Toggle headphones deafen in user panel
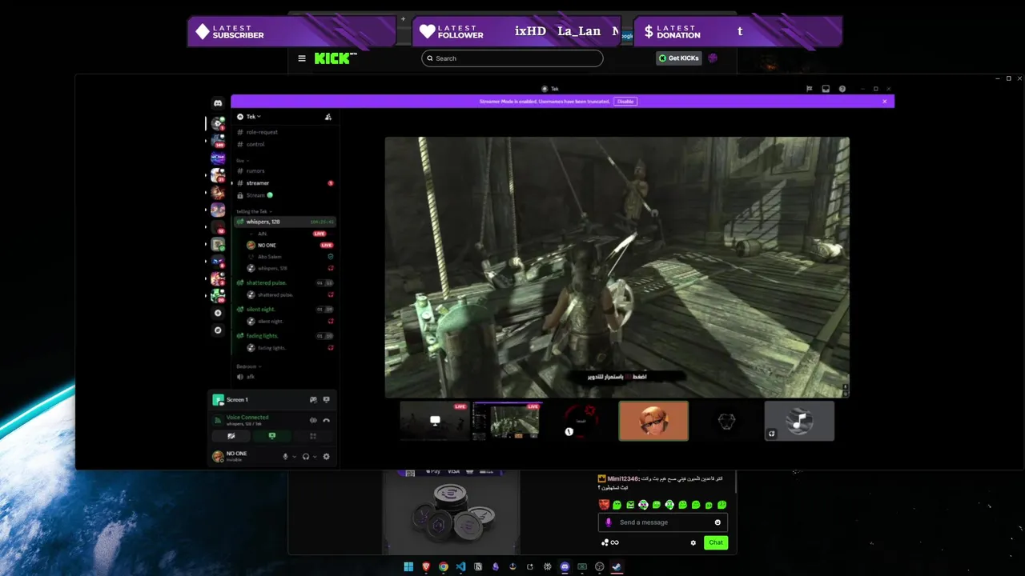Screen dimensions: 1025x576 pyautogui.click(x=306, y=457)
